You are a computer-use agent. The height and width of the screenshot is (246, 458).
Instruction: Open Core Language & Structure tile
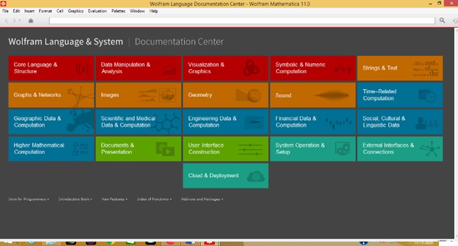pyautogui.click(x=51, y=68)
